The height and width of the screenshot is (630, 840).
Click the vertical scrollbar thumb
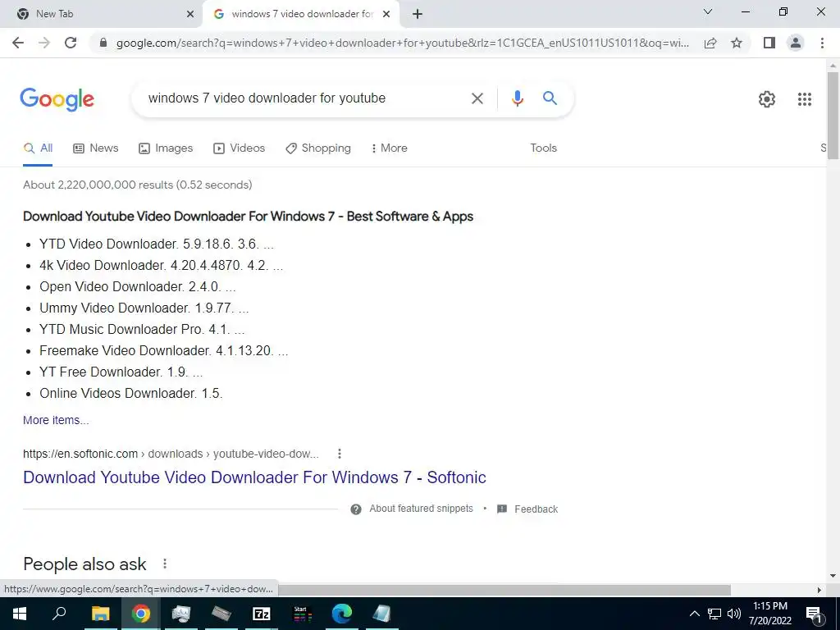(833, 115)
